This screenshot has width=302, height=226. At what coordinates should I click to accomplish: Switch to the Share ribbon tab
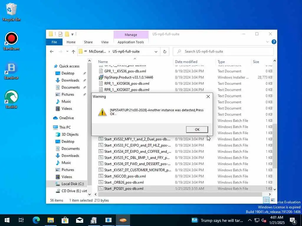pos(88,42)
